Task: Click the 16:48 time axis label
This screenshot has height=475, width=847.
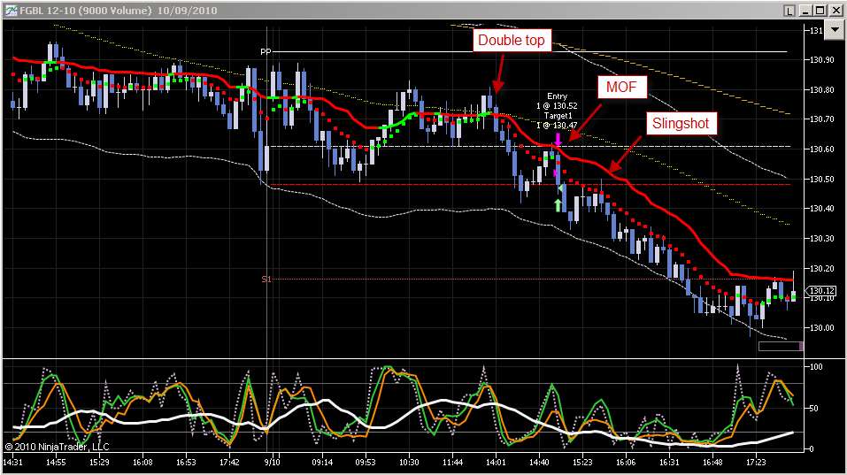Action: (712, 462)
